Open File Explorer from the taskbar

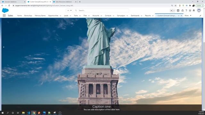click(x=23, y=113)
